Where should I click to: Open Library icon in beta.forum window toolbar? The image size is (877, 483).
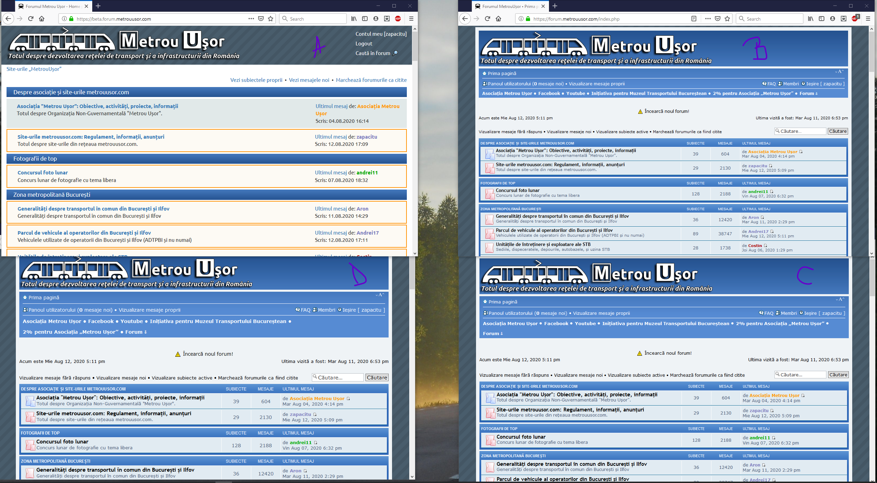click(x=354, y=19)
